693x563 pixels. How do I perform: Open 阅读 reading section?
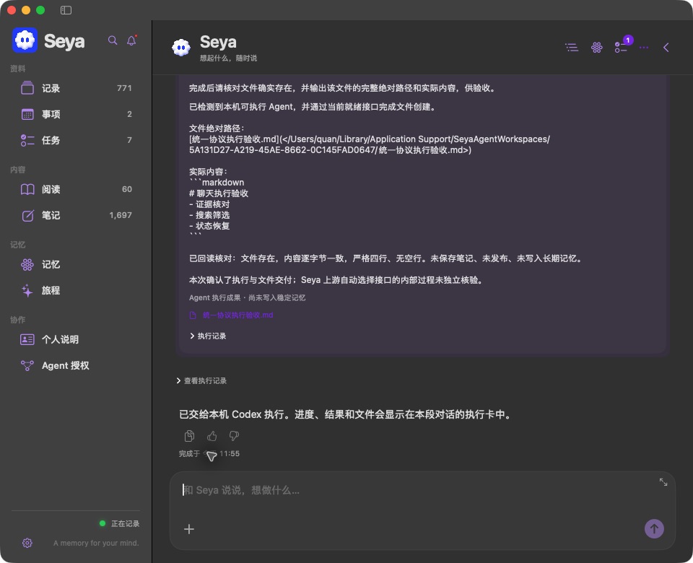coord(76,189)
